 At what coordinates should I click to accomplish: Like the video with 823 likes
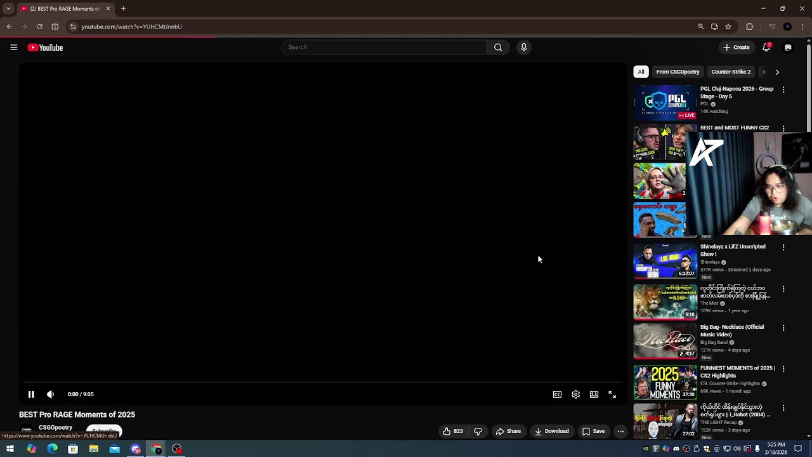click(453, 431)
